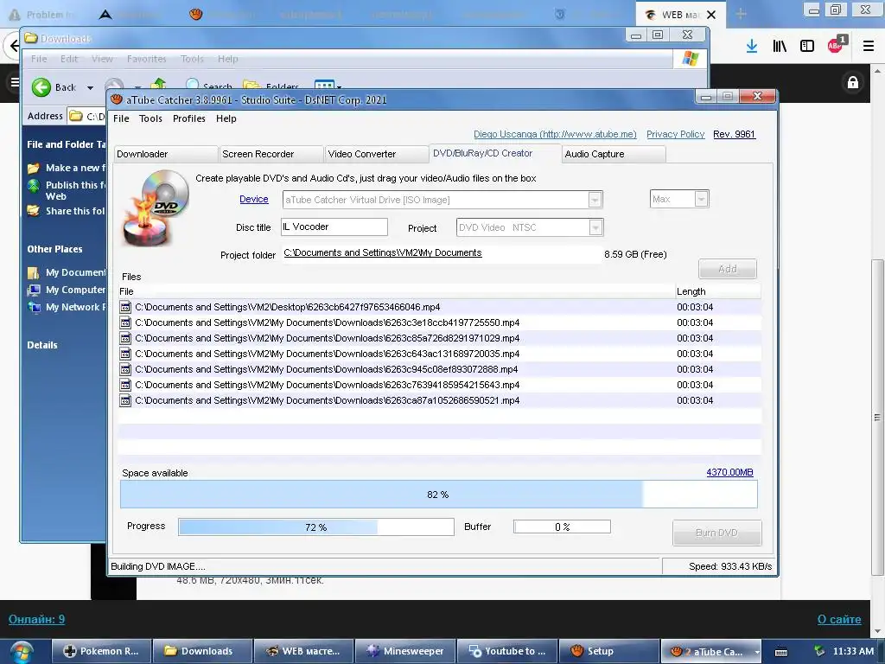885x664 pixels.
Task: Switch to the Audio Capture tab
Action: 614,154
